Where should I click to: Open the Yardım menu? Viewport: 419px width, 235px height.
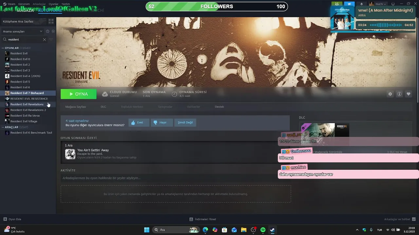(x=65, y=4)
